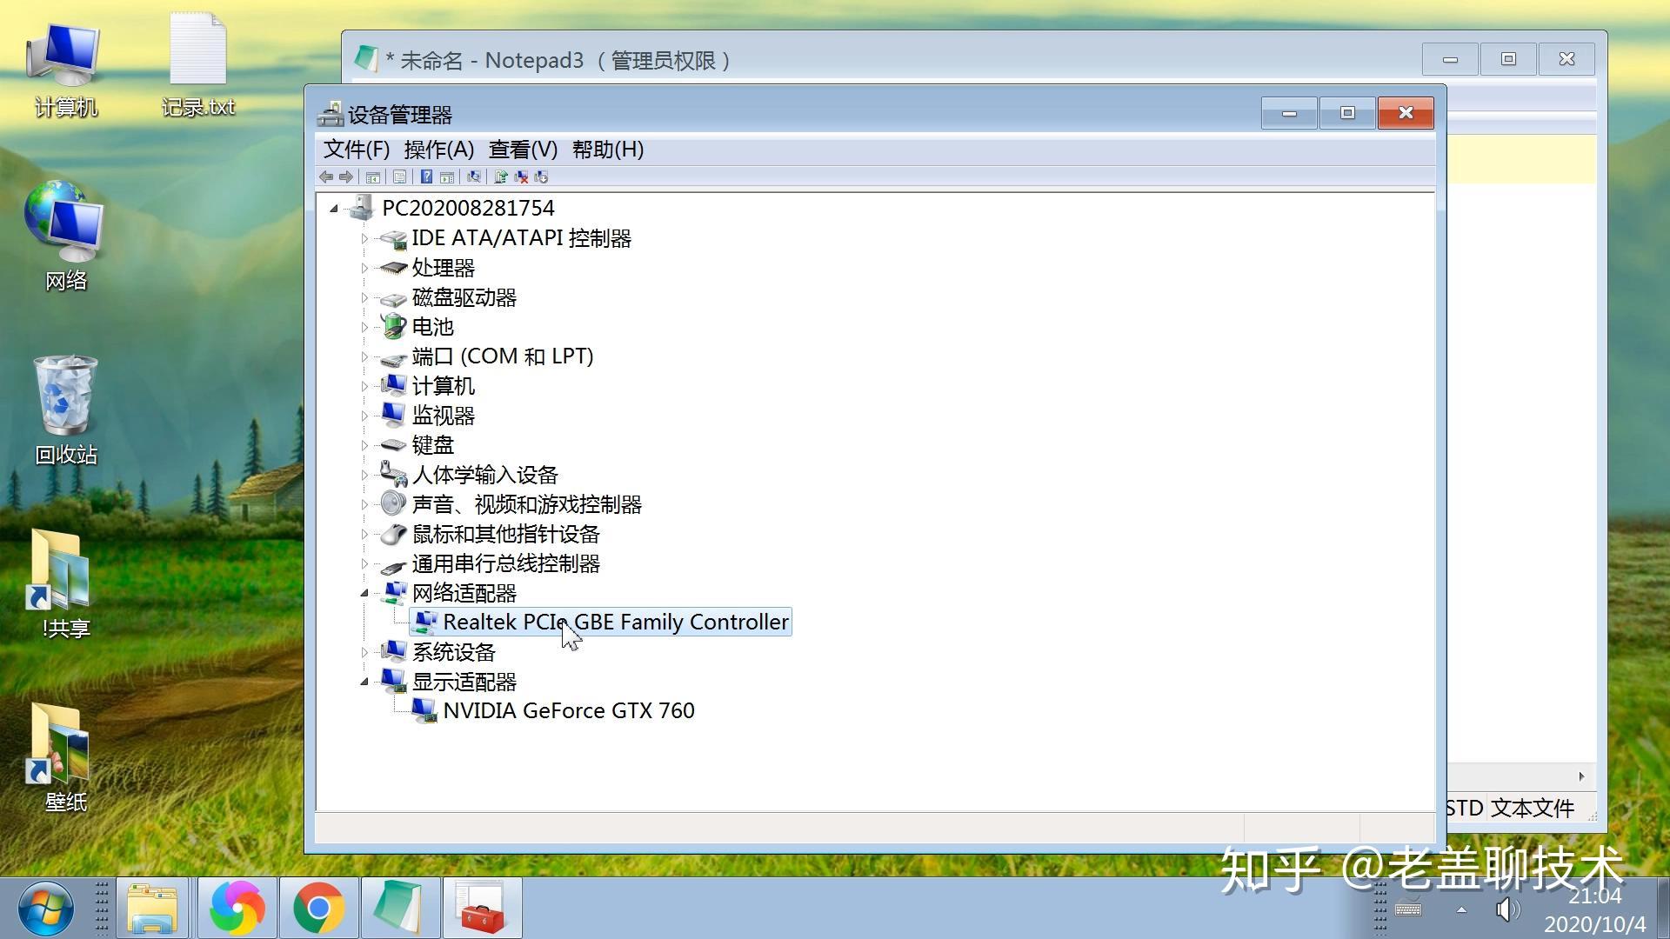1670x939 pixels.
Task: Launch Chrome from the taskbar
Action: 318,909
